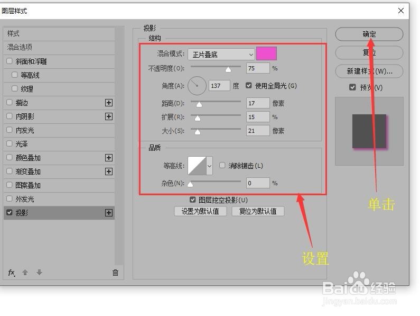Viewport: 420px width, 316px height.
Task: Click the effects list vertical scrollbar
Action: click(119, 146)
